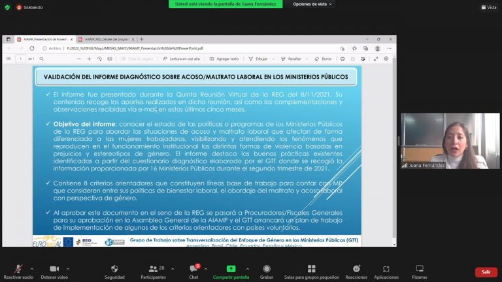502x282 pixels.
Task: Print the PDF using printer icon
Action: 343,59
